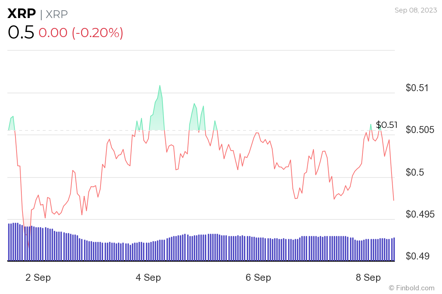Image resolution: width=442 pixels, height=294 pixels.
Task: Click the $0.51 reference line price tag
Action: (386, 125)
